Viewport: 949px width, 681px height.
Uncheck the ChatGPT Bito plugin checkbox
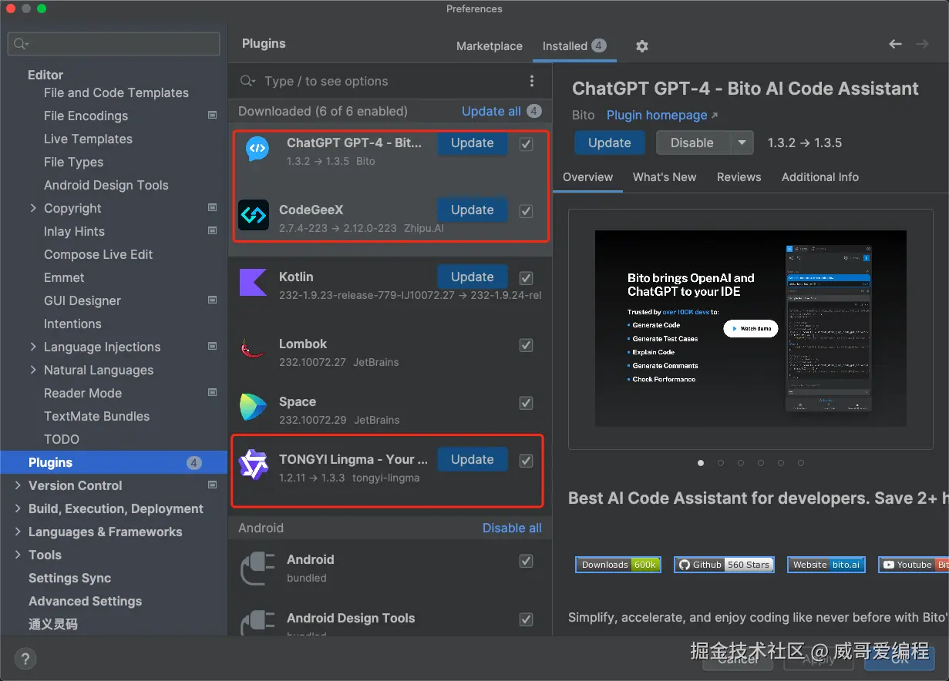[527, 144]
